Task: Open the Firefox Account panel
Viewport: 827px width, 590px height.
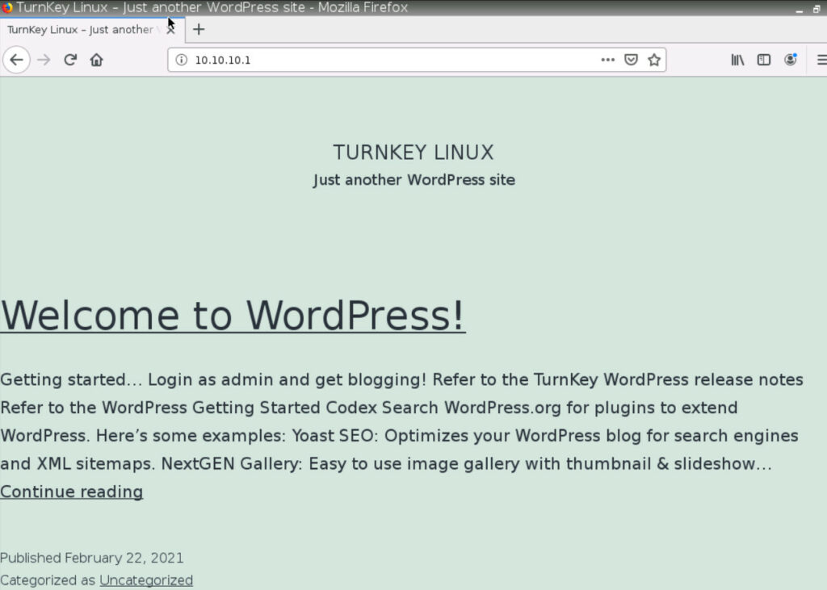Action: (790, 60)
